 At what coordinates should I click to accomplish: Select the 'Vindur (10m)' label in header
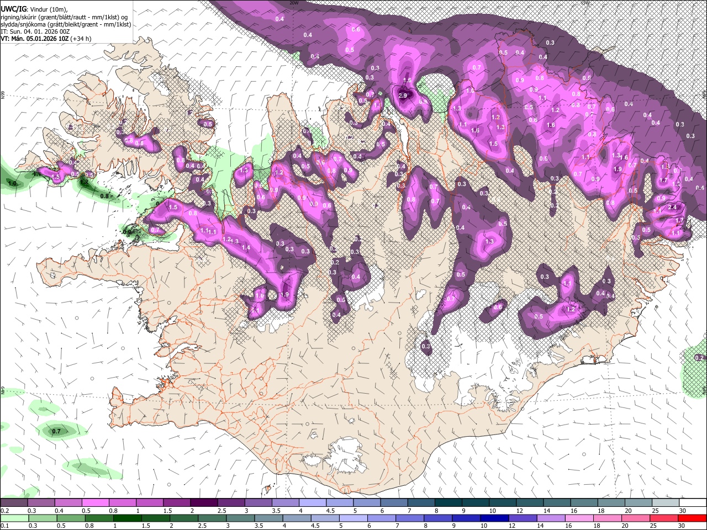(48, 9)
